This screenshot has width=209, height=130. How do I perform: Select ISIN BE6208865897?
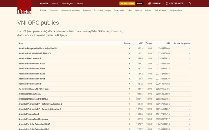click(163, 119)
